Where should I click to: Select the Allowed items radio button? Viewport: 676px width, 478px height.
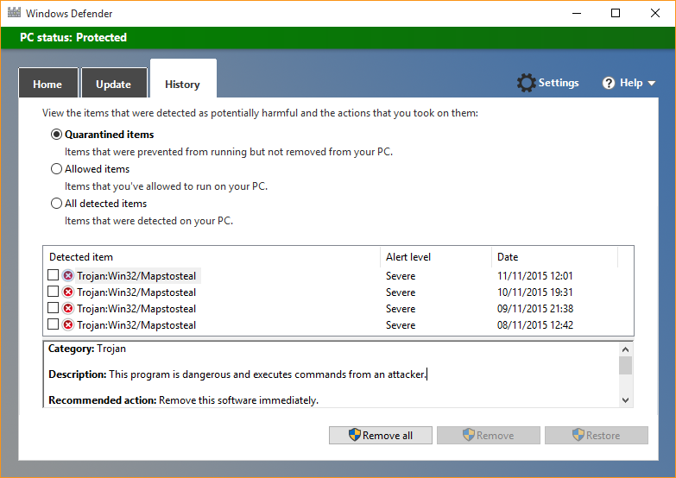[57, 169]
